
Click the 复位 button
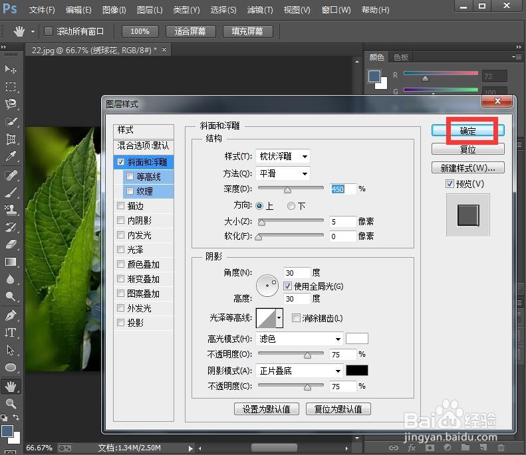click(467, 149)
